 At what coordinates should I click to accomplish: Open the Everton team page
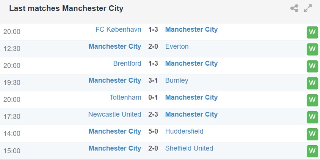tap(177, 46)
